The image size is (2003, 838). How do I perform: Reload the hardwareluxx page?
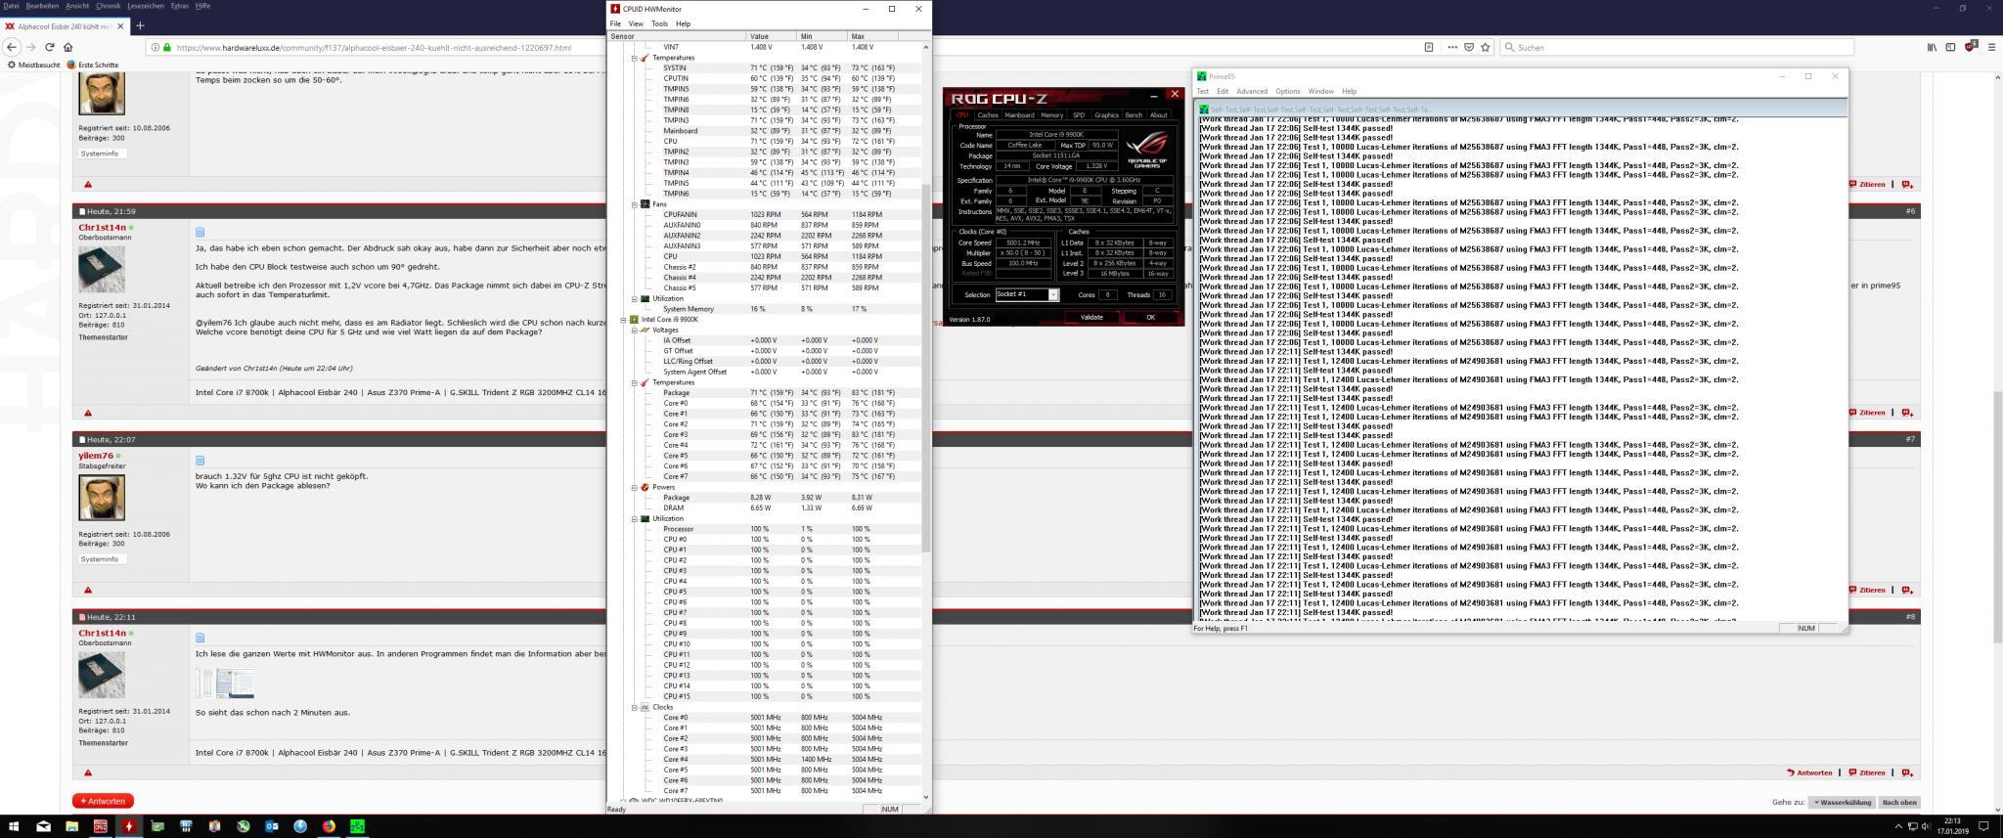[x=49, y=47]
